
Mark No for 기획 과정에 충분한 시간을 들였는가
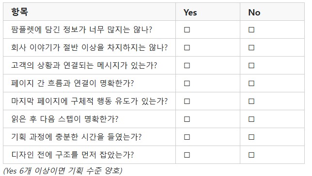point(251,137)
